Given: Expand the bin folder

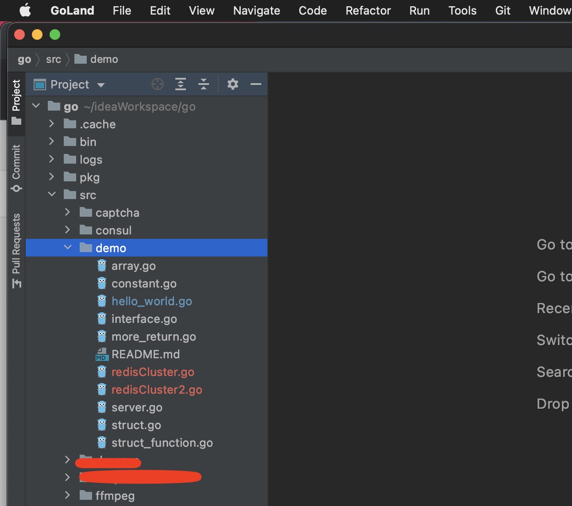Looking at the screenshot, I should click(x=51, y=141).
